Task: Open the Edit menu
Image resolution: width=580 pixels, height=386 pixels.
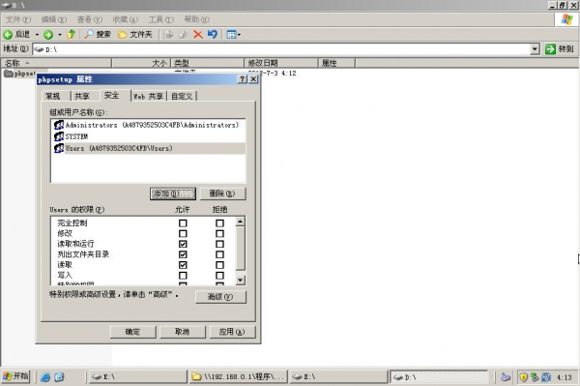Action: pyautogui.click(x=54, y=19)
